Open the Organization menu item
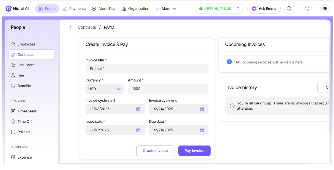The image size is (334, 170). 135,8
